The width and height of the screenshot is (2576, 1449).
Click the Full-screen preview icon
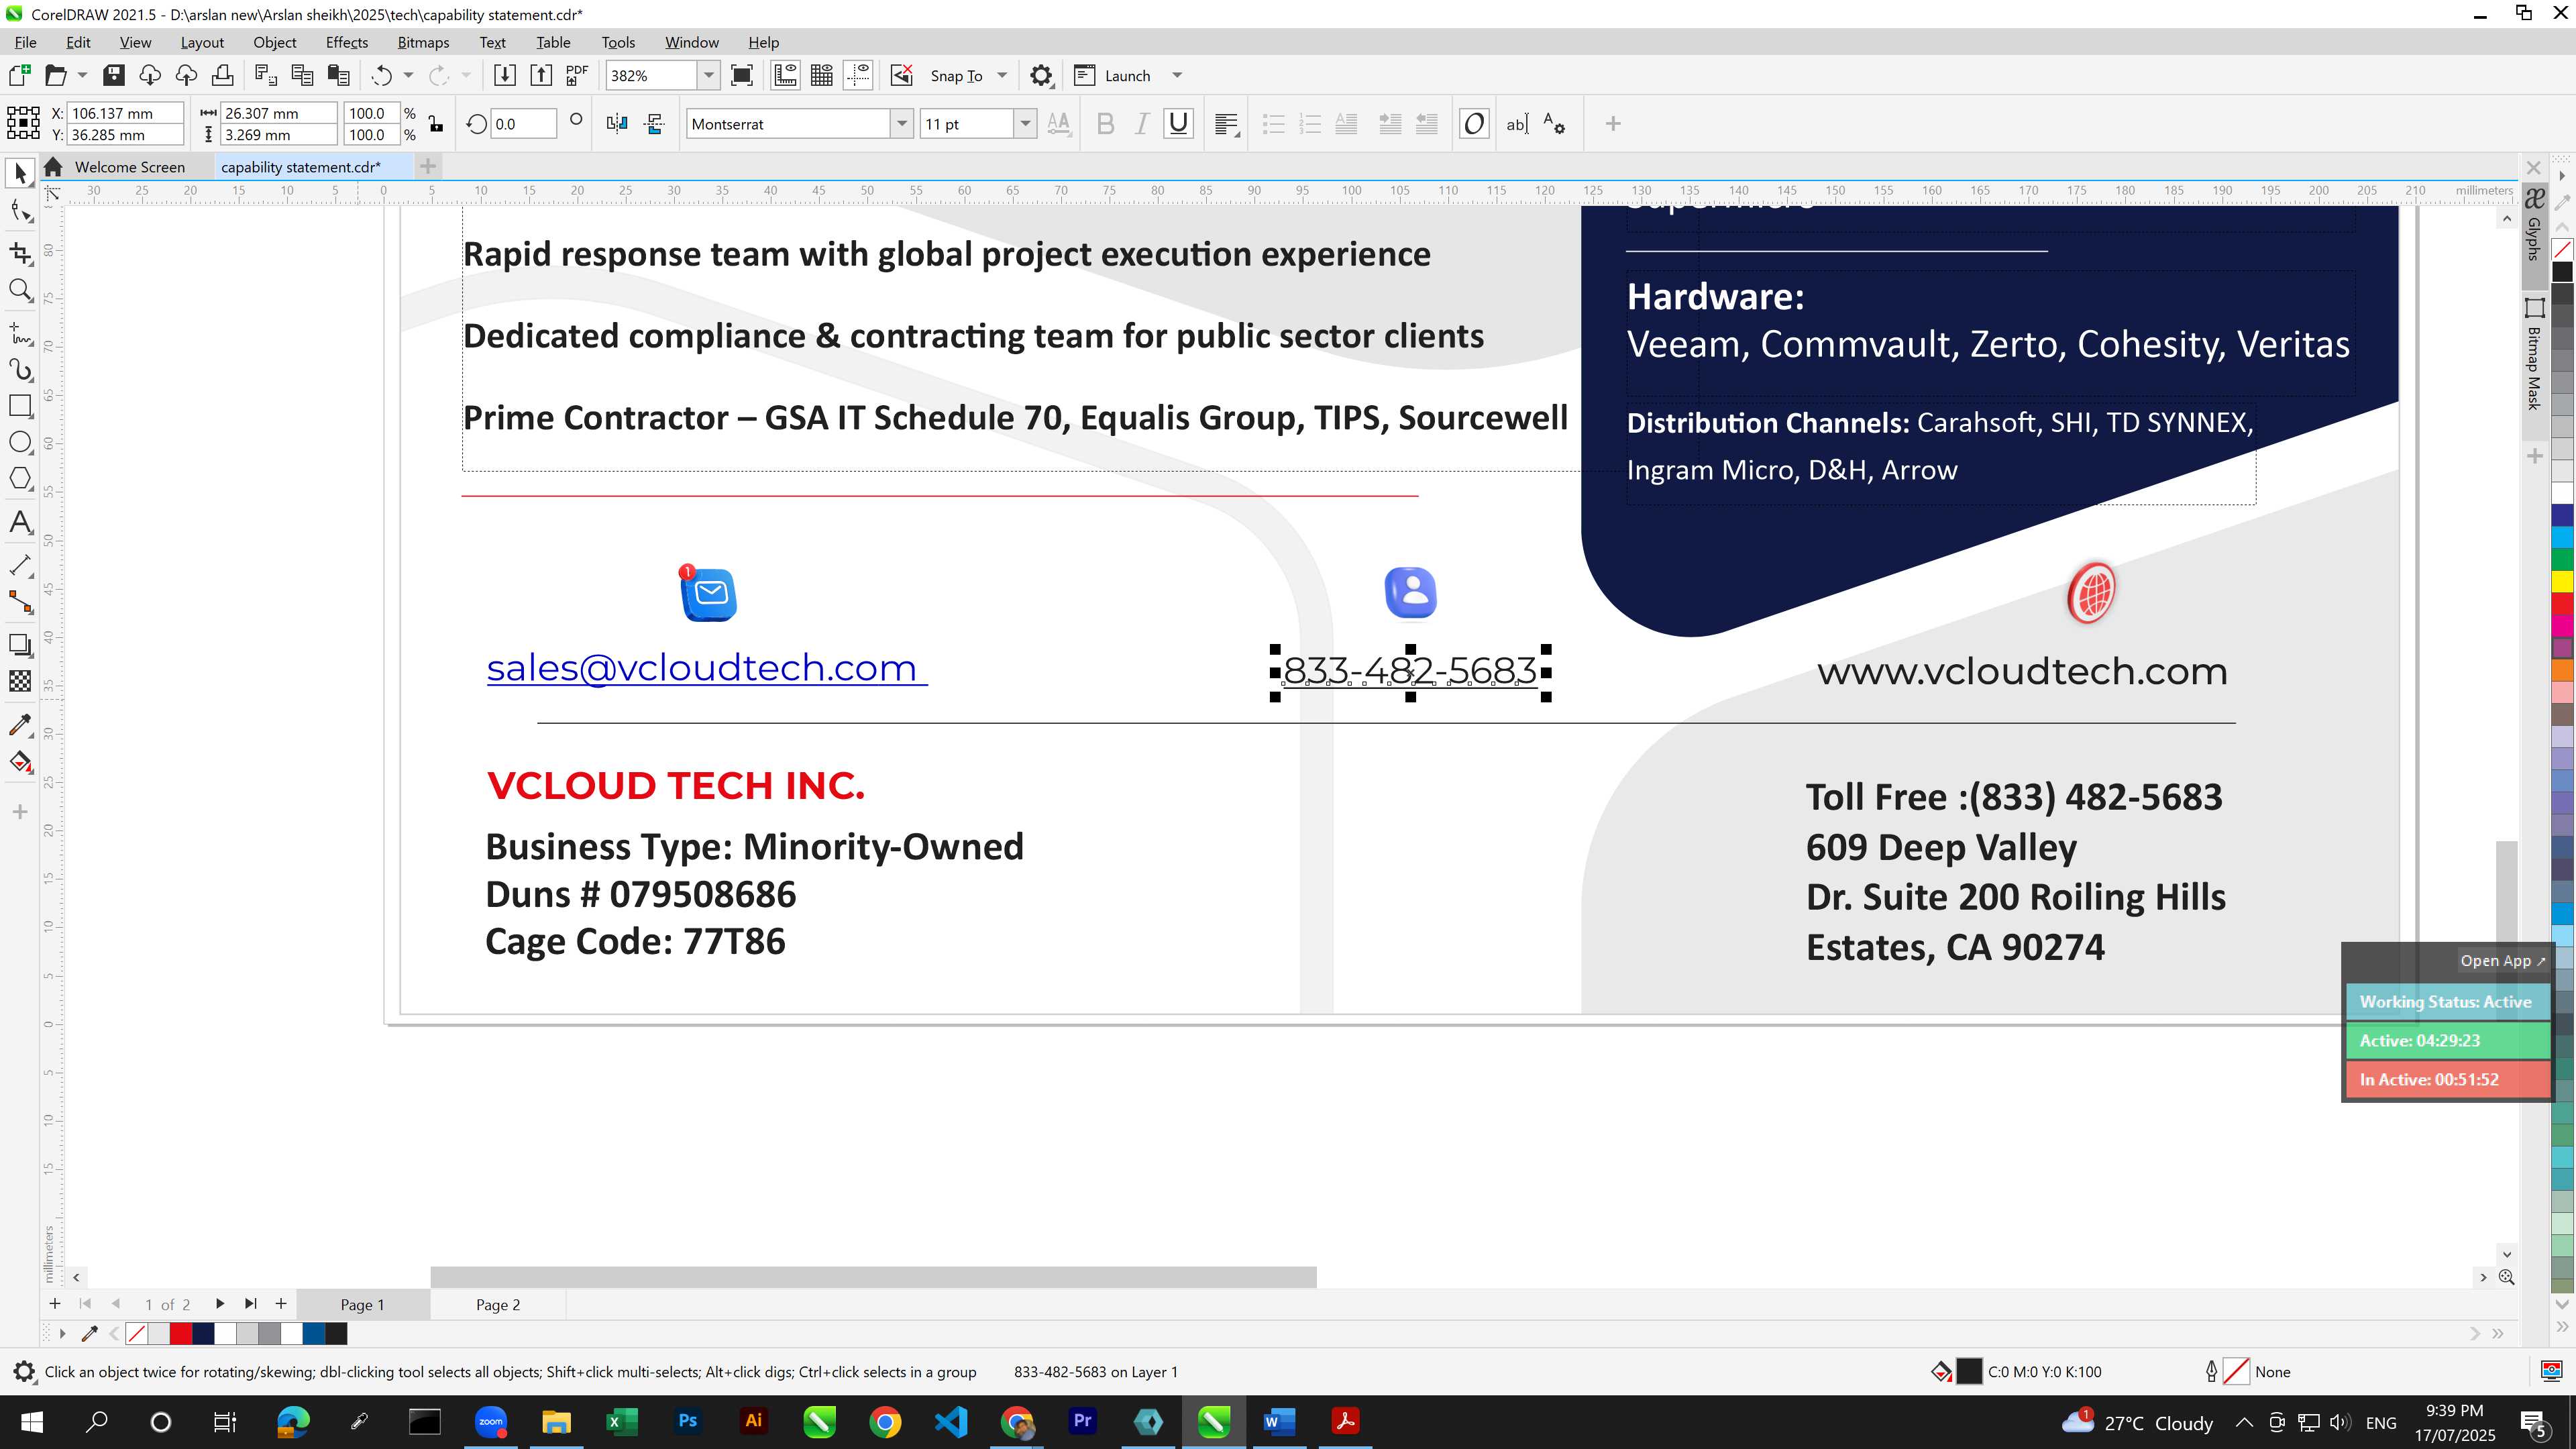point(742,75)
